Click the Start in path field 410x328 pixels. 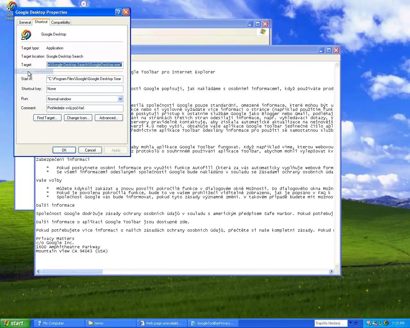pyautogui.click(x=85, y=79)
